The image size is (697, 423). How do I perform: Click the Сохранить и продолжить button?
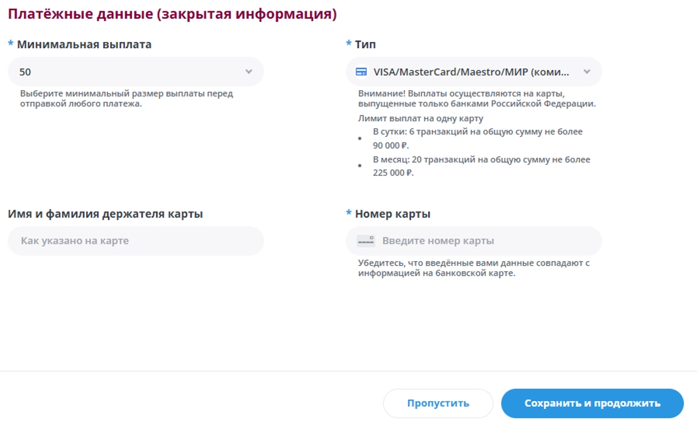click(593, 403)
